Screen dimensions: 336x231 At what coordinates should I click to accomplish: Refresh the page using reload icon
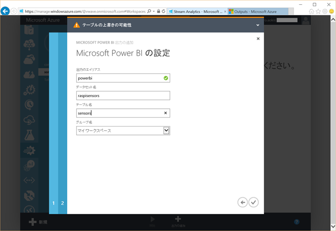(163, 11)
